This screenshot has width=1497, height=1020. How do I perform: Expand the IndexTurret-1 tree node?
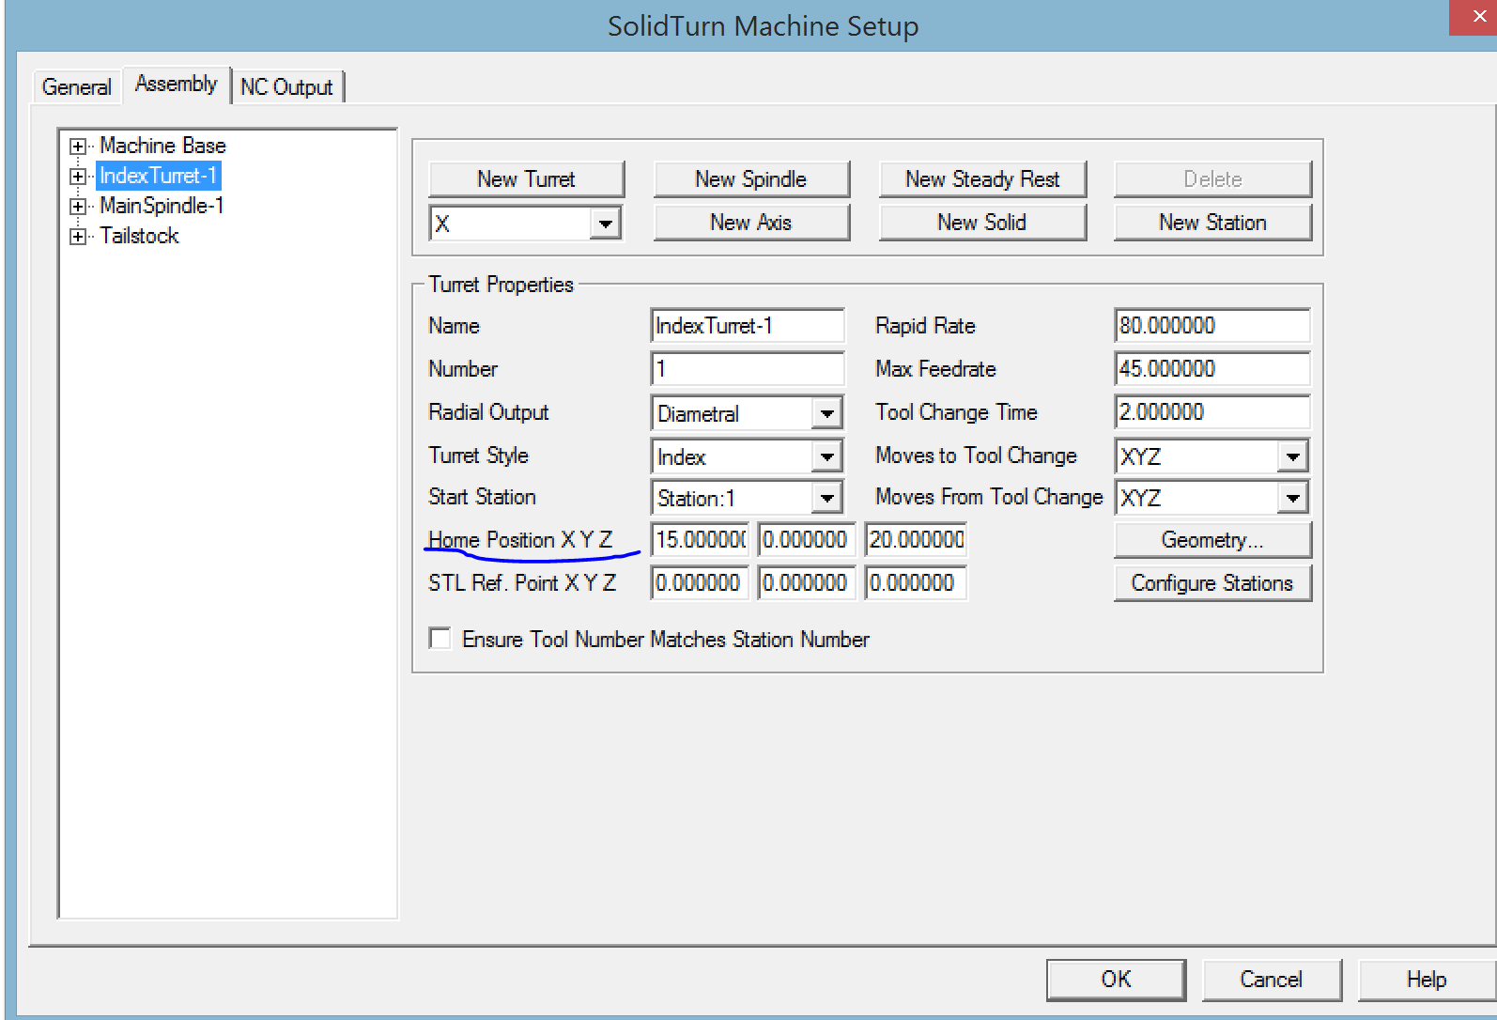tap(78, 177)
